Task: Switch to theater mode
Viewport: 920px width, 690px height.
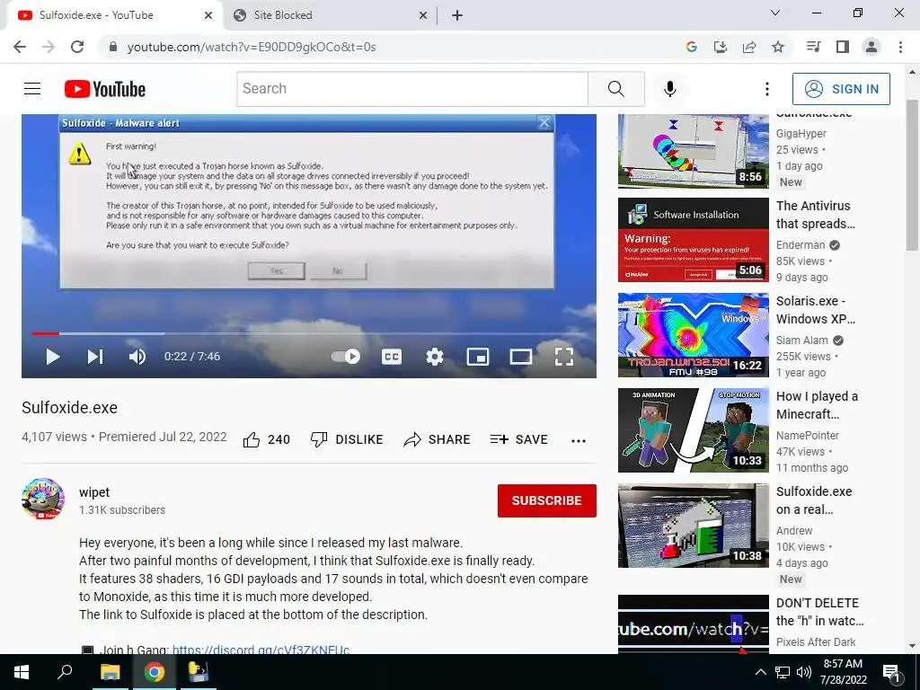Action: [x=520, y=357]
